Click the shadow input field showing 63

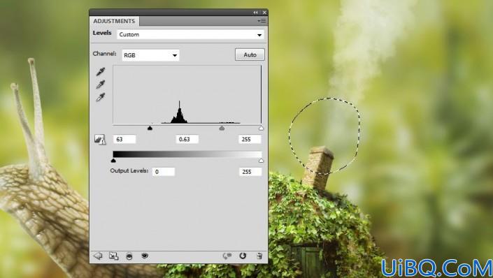coord(124,139)
